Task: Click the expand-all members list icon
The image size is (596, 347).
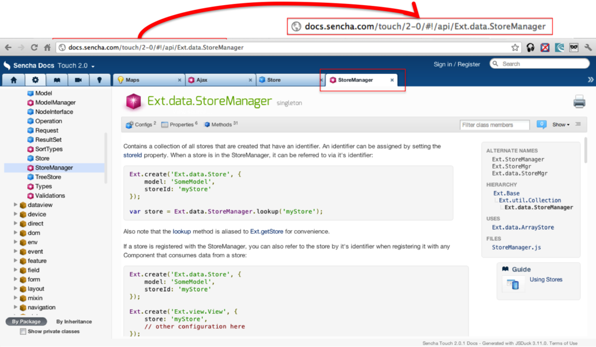Action: [578, 124]
